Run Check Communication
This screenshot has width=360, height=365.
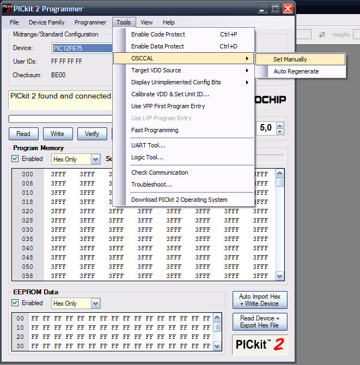[x=184, y=172]
